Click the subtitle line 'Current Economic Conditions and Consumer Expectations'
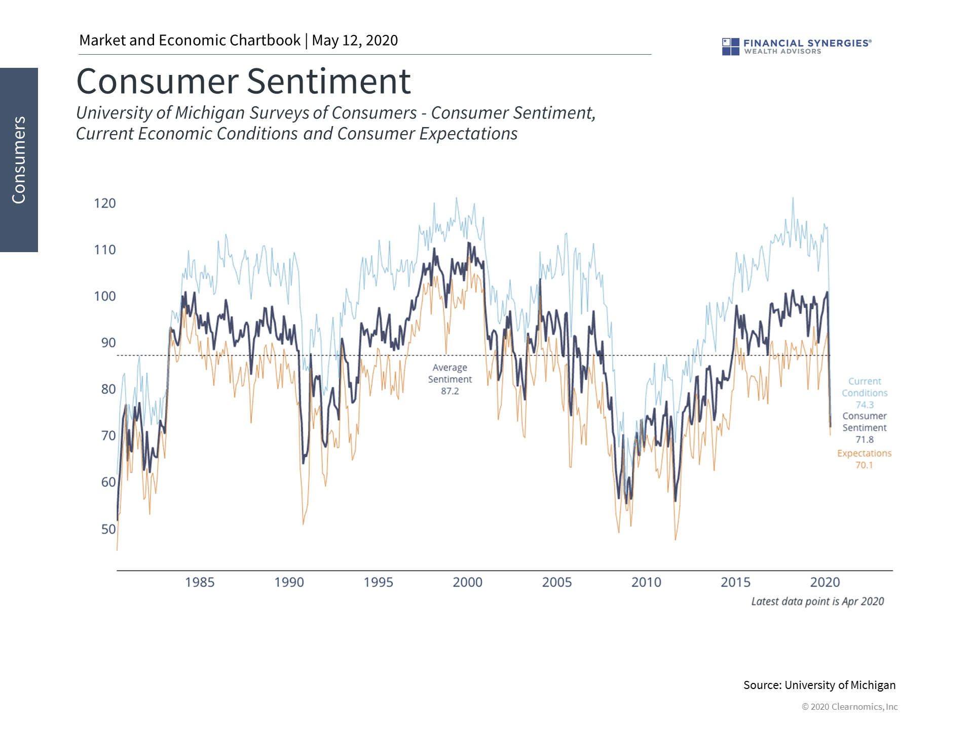 [296, 134]
